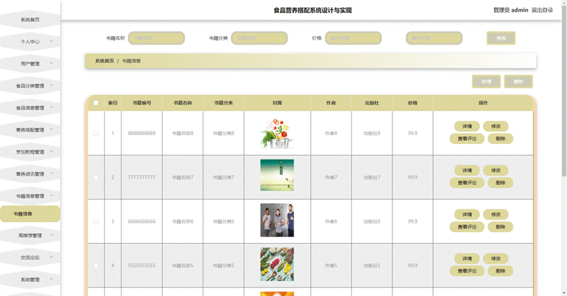The width and height of the screenshot is (567, 296).
Task: Click 修改 for 书籍名称7 row
Action: tap(496, 171)
